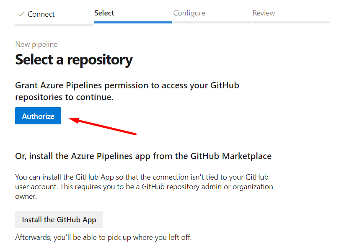
Task: Click the 'repositories to continue.' text line
Action: (64, 97)
